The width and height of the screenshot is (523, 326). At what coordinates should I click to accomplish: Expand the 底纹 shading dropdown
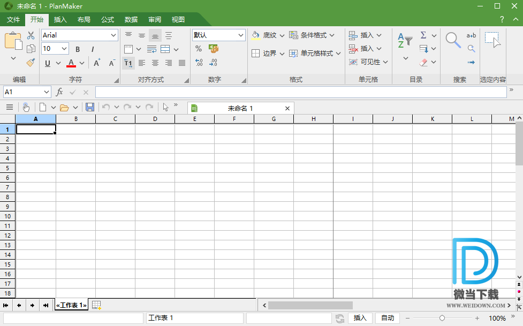pyautogui.click(x=282, y=35)
